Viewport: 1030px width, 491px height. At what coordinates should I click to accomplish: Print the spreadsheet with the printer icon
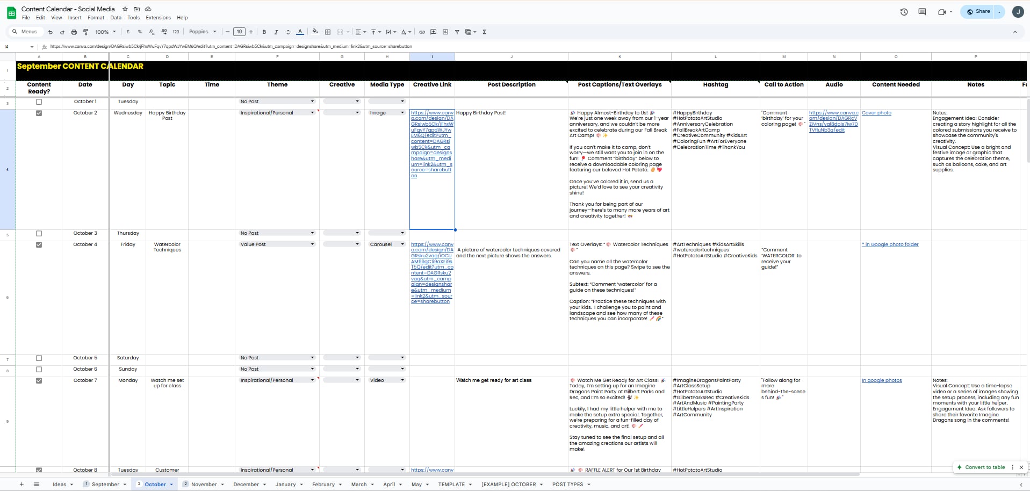pos(74,32)
